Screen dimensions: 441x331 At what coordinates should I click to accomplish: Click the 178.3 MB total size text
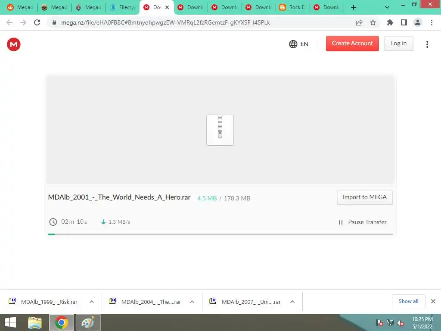click(237, 198)
